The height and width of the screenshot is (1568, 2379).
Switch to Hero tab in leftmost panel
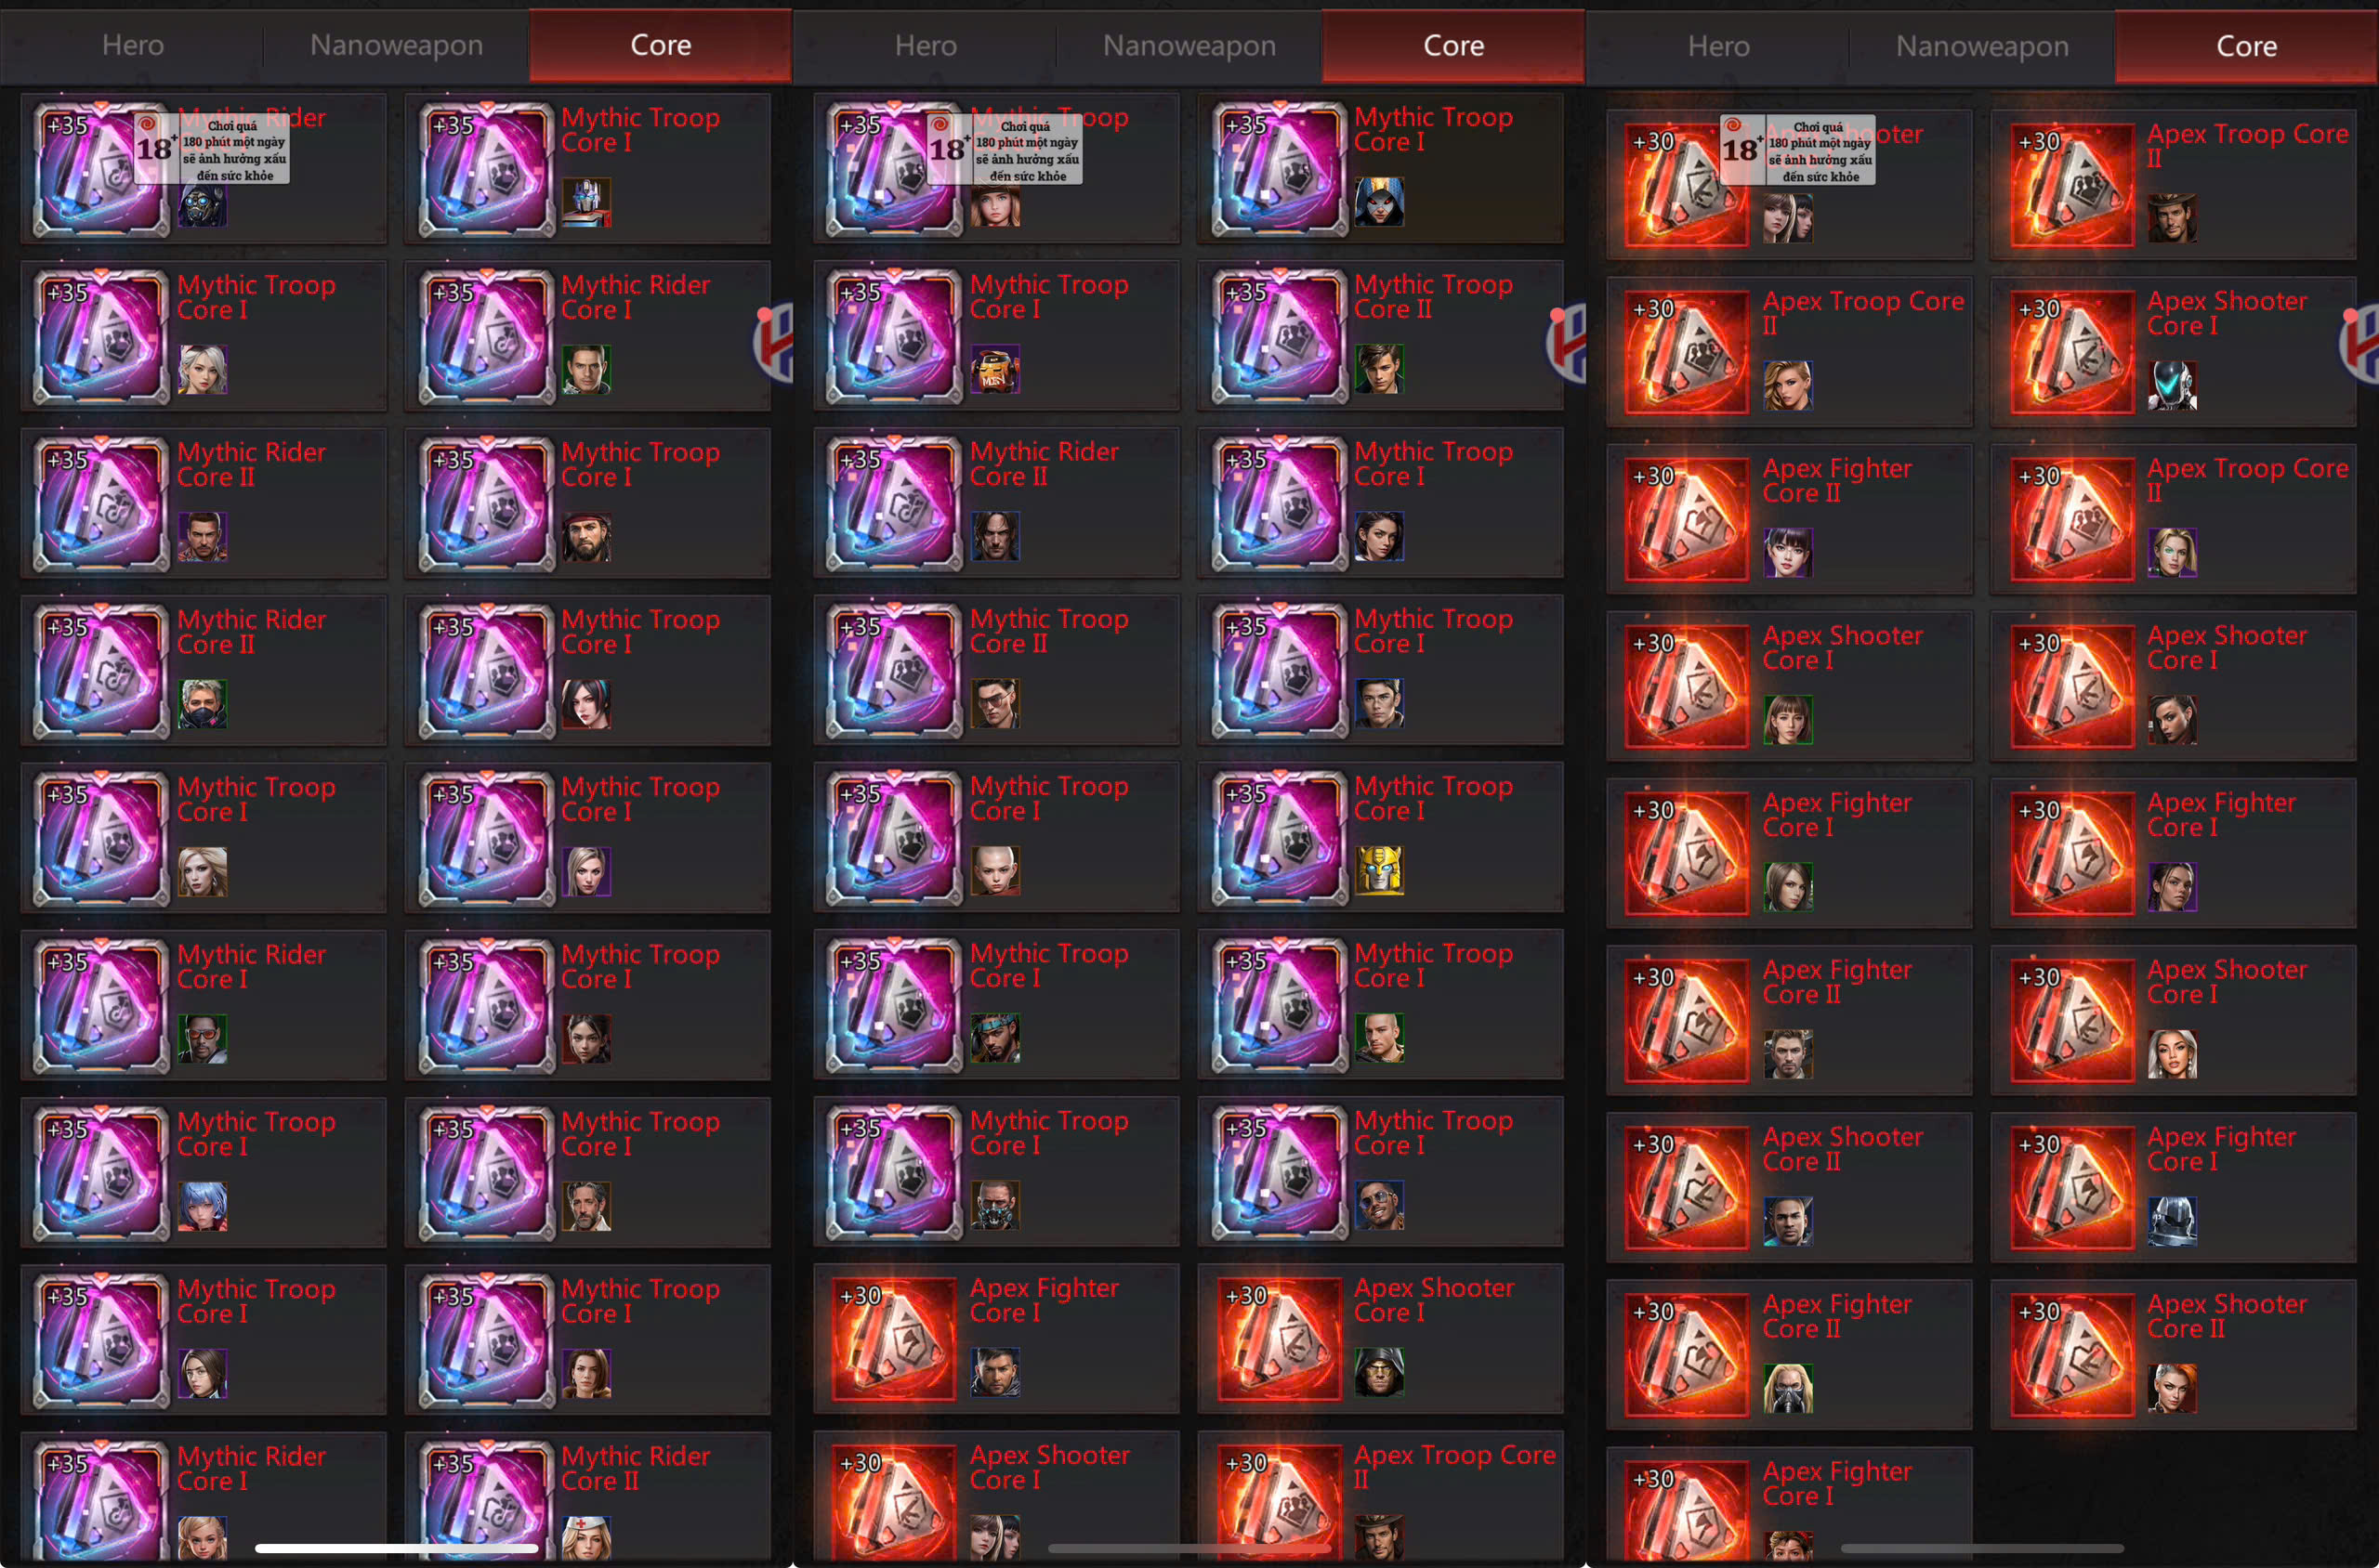click(x=133, y=45)
